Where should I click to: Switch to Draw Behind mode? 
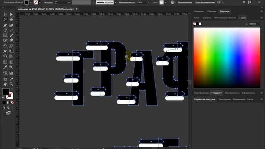[8, 108]
